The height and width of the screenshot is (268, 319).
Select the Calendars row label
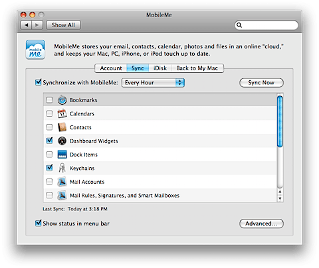click(82, 113)
